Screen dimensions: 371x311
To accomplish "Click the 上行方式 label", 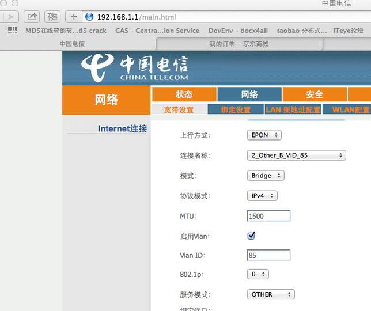I will point(195,135).
